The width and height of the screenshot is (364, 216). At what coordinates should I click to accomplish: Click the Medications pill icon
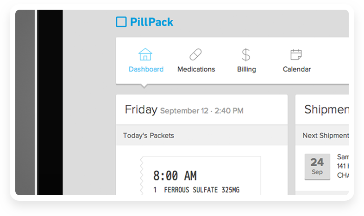click(195, 54)
